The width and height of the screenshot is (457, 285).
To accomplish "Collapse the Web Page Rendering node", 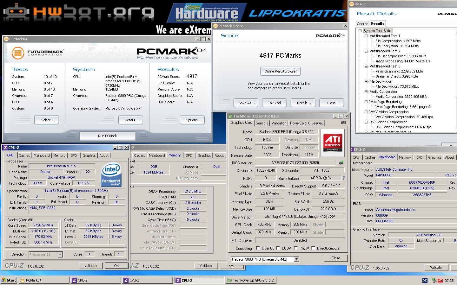I will pos(366,102).
